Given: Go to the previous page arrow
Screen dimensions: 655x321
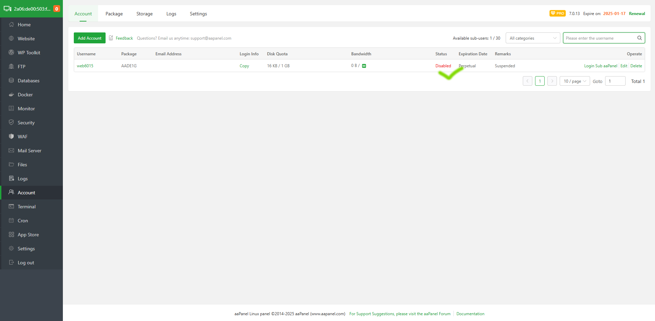Looking at the screenshot, I should pos(528,81).
